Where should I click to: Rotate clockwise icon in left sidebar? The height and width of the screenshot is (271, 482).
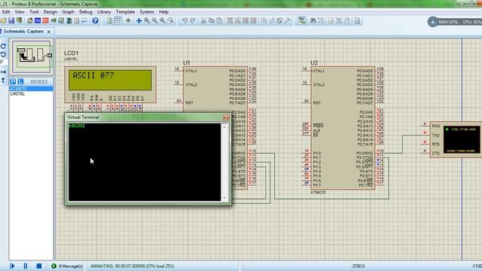pos(3,46)
